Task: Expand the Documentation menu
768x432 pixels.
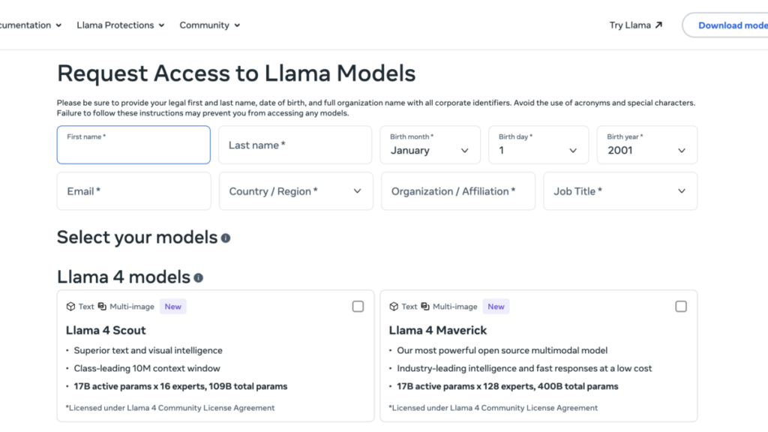Action: click(30, 25)
